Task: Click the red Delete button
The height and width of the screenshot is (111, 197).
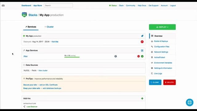Action: coord(170,82)
